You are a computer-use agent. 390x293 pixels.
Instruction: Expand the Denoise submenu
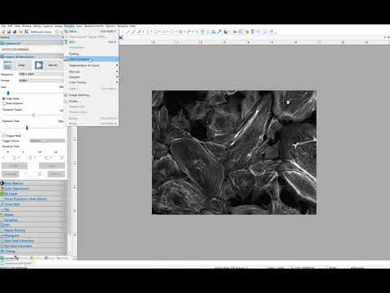(x=91, y=72)
